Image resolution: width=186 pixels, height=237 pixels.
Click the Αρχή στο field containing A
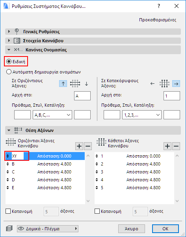82,96
